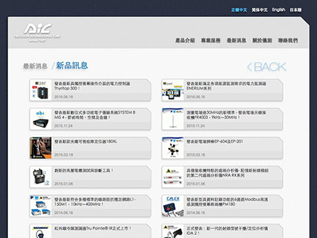Switch language to 简体中文
This screenshot has height=238, width=317.
tap(259, 10)
